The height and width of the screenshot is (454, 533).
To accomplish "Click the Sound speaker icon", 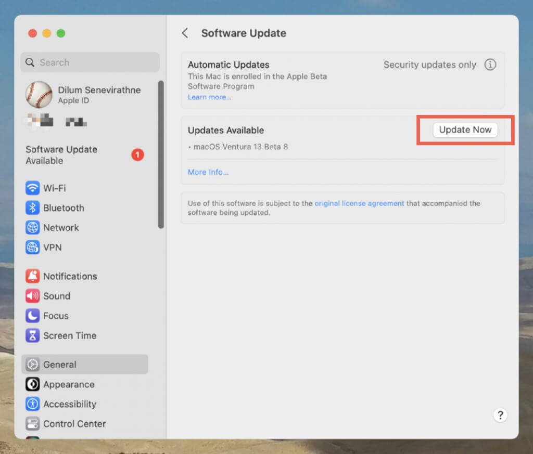I will (x=33, y=296).
